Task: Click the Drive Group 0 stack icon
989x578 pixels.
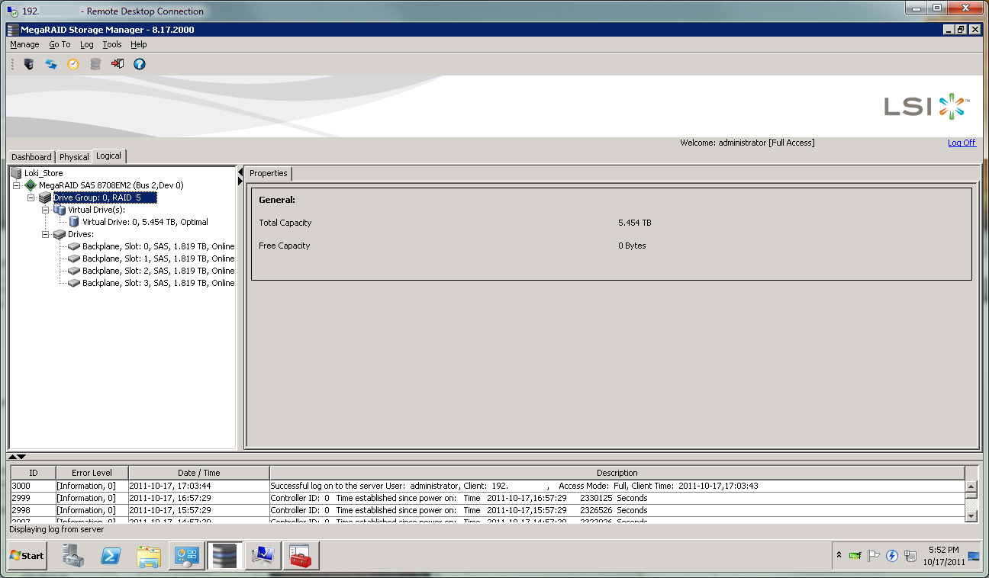Action: tap(45, 197)
